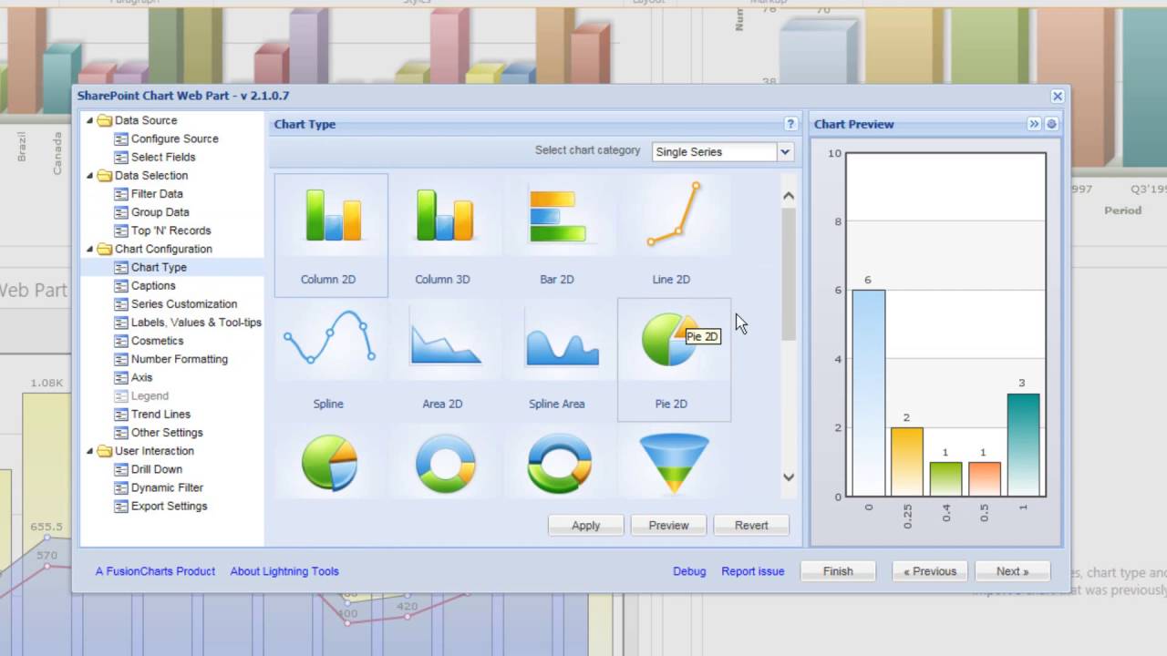Pick the Area 2D chart icon
This screenshot has height=656, width=1167.
pos(445,340)
